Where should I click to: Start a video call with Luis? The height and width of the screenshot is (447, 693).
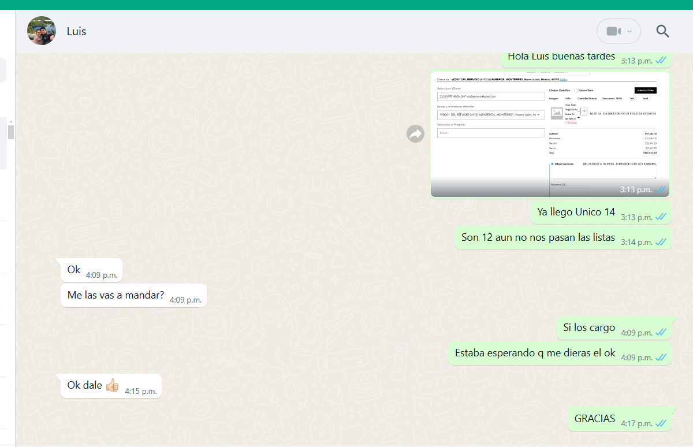[x=613, y=31]
